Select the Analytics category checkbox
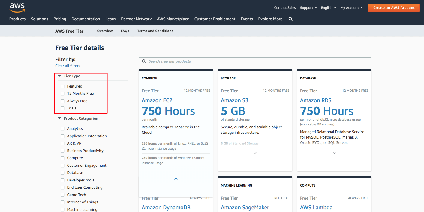Viewport: 424px width, 212px height. tap(62, 129)
